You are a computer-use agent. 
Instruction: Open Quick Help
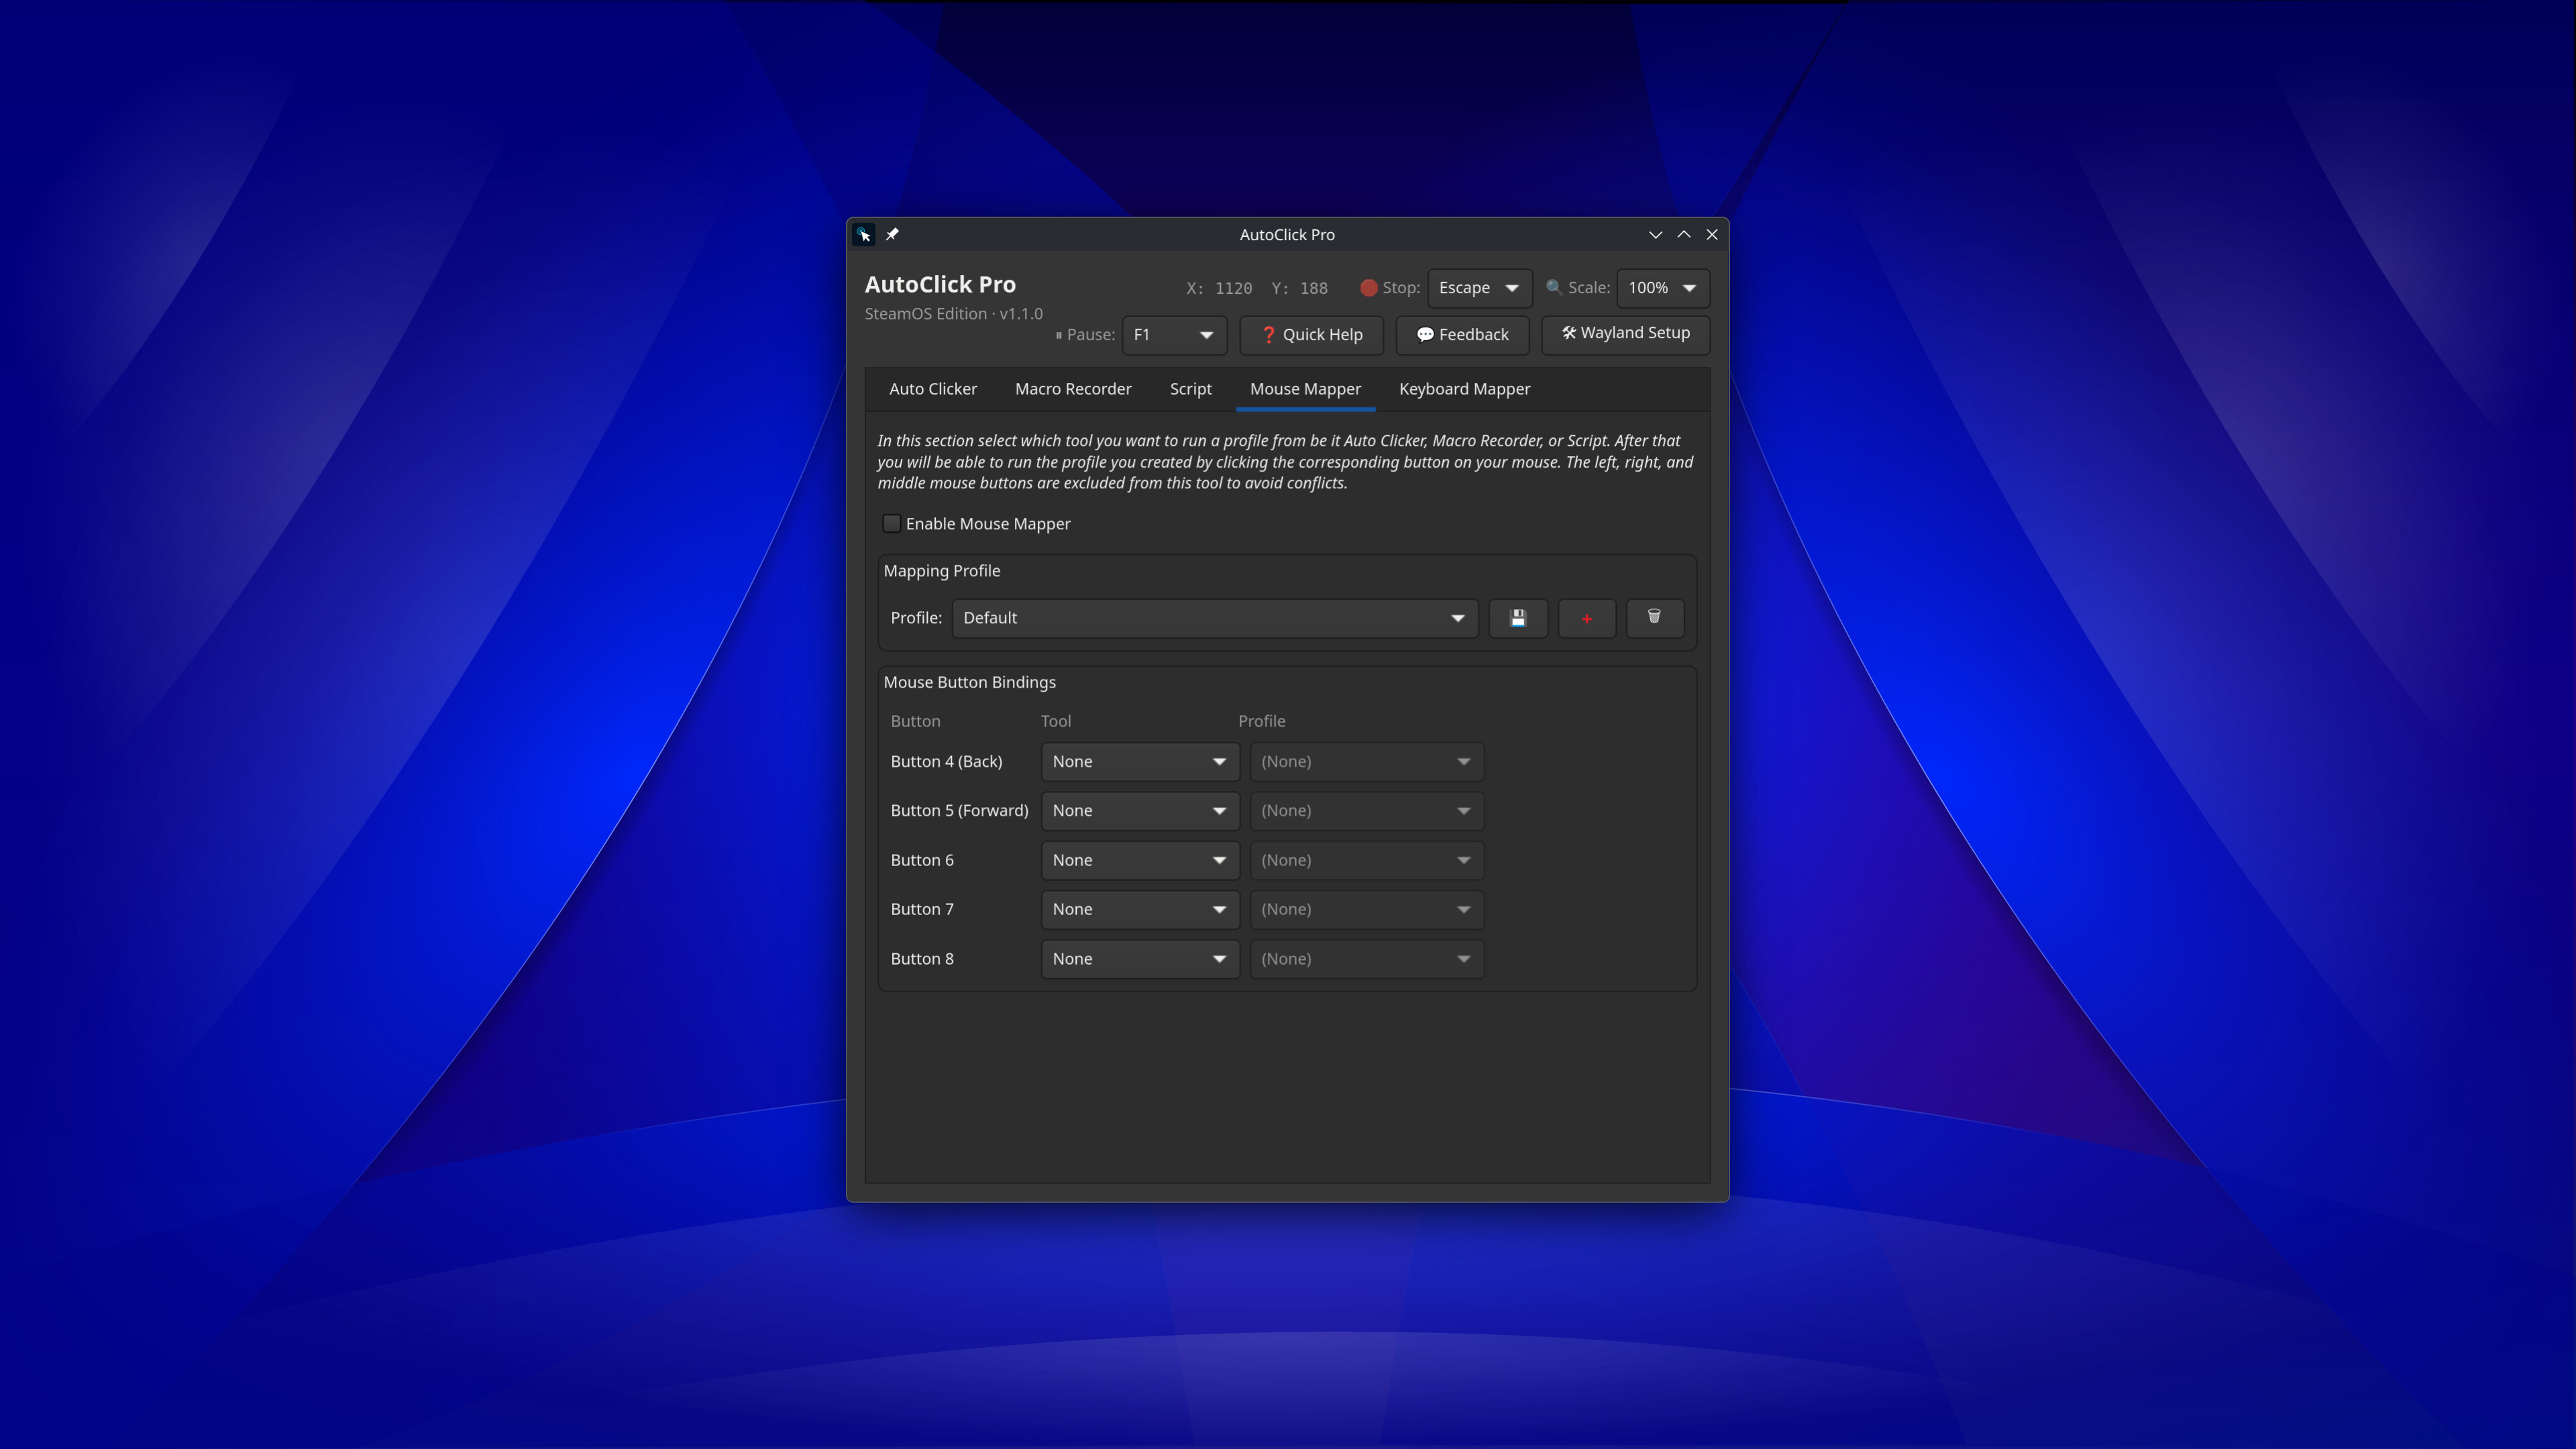click(1311, 335)
